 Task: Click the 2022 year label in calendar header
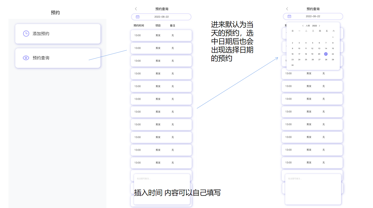tap(314, 26)
